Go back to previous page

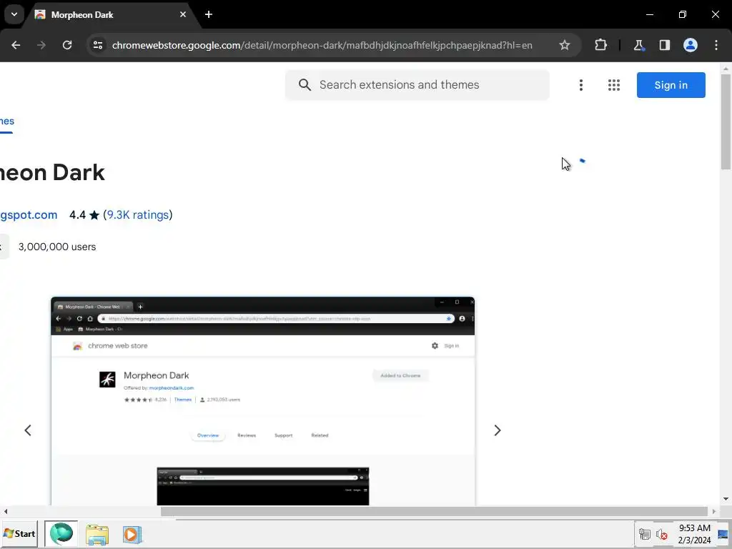click(x=16, y=45)
